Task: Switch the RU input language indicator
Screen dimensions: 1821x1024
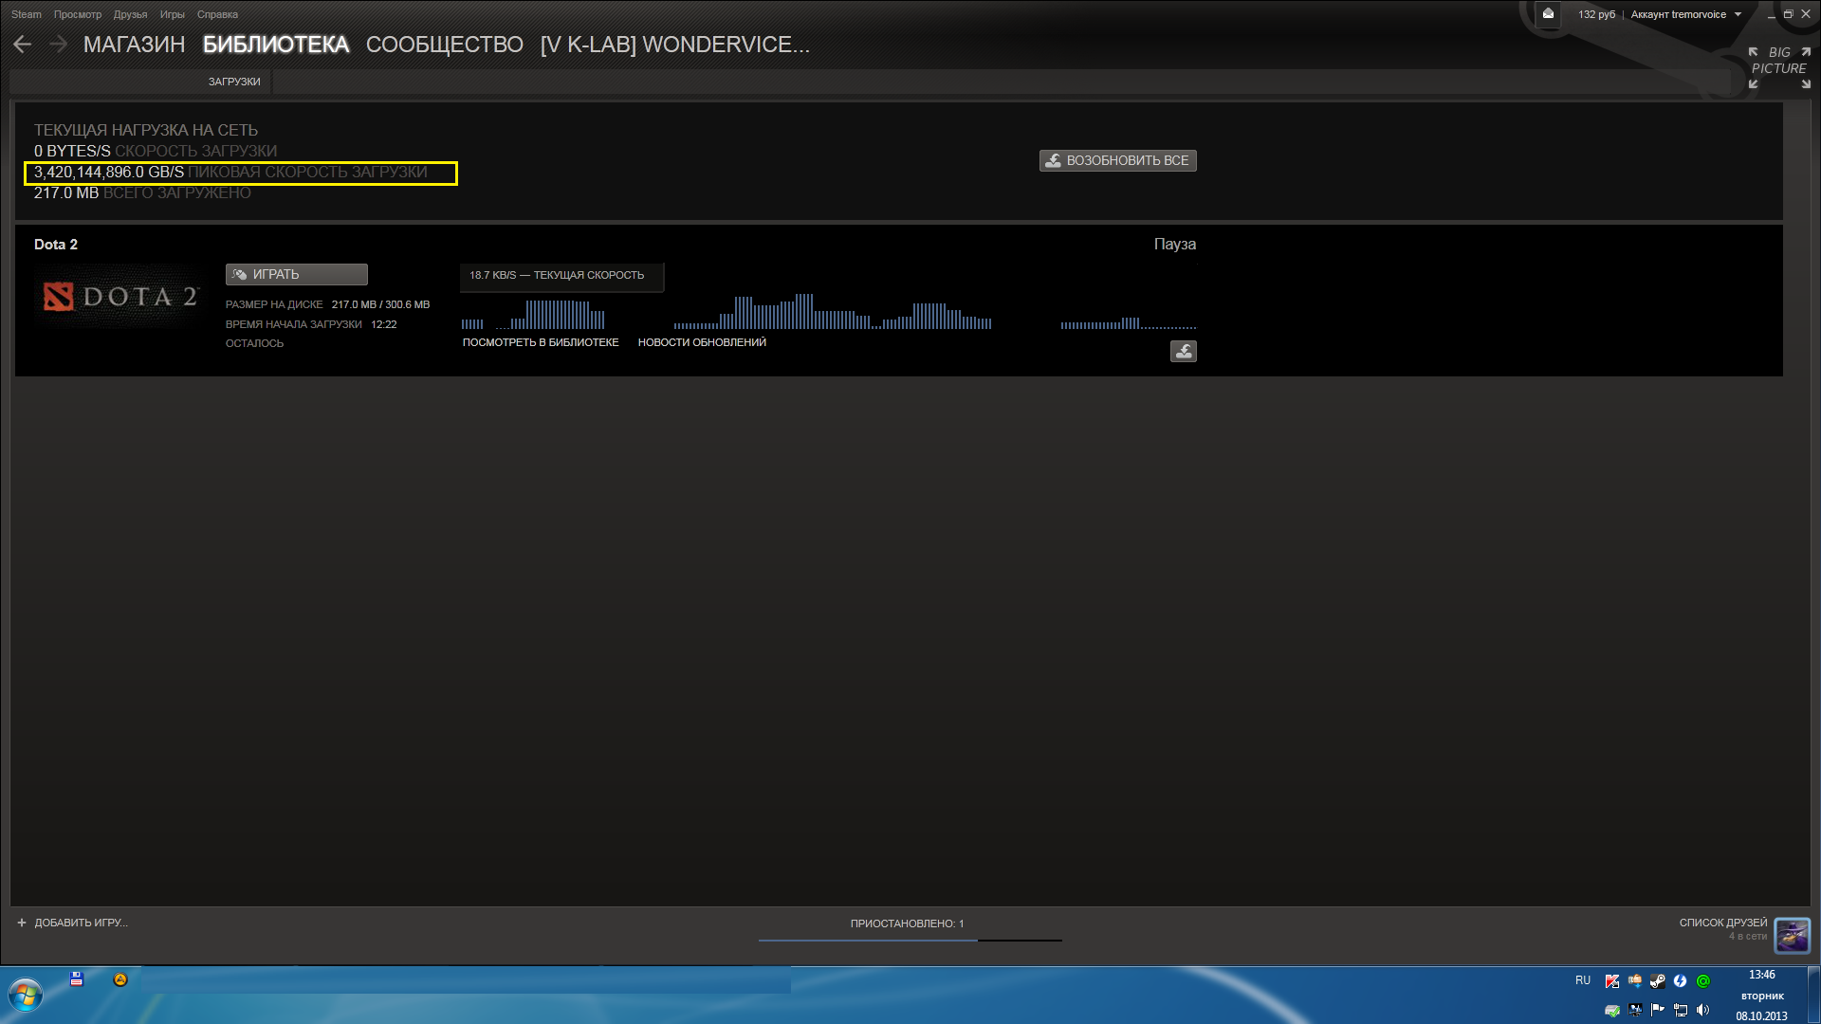Action: tap(1583, 980)
